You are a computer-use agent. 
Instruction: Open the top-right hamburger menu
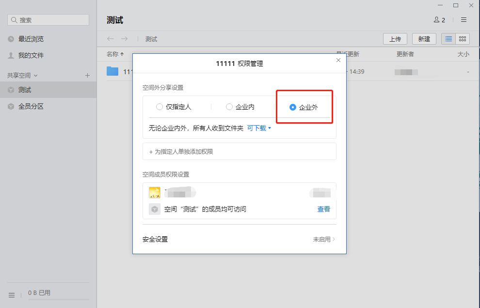pos(464,20)
